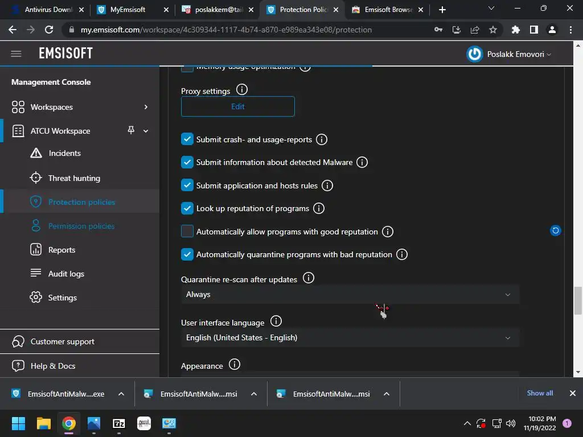This screenshot has width=583, height=437.
Task: Open Permission policies in the sidebar
Action: pyautogui.click(x=81, y=226)
